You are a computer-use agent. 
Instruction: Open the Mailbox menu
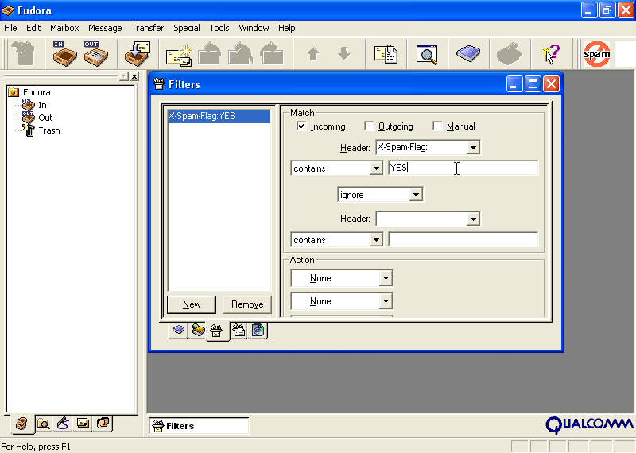tap(64, 28)
